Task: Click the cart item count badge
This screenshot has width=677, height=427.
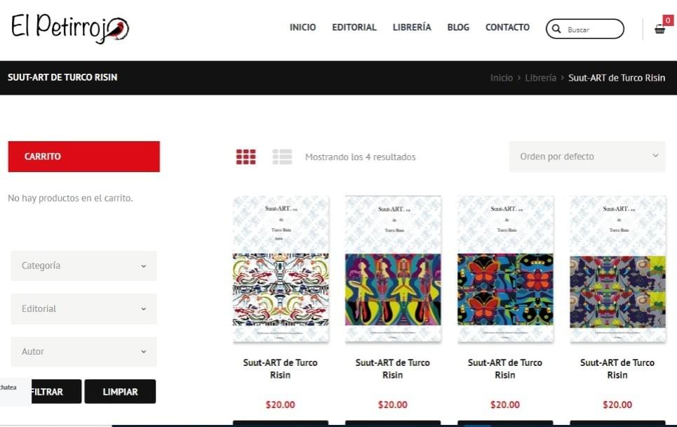Action: pos(668,20)
